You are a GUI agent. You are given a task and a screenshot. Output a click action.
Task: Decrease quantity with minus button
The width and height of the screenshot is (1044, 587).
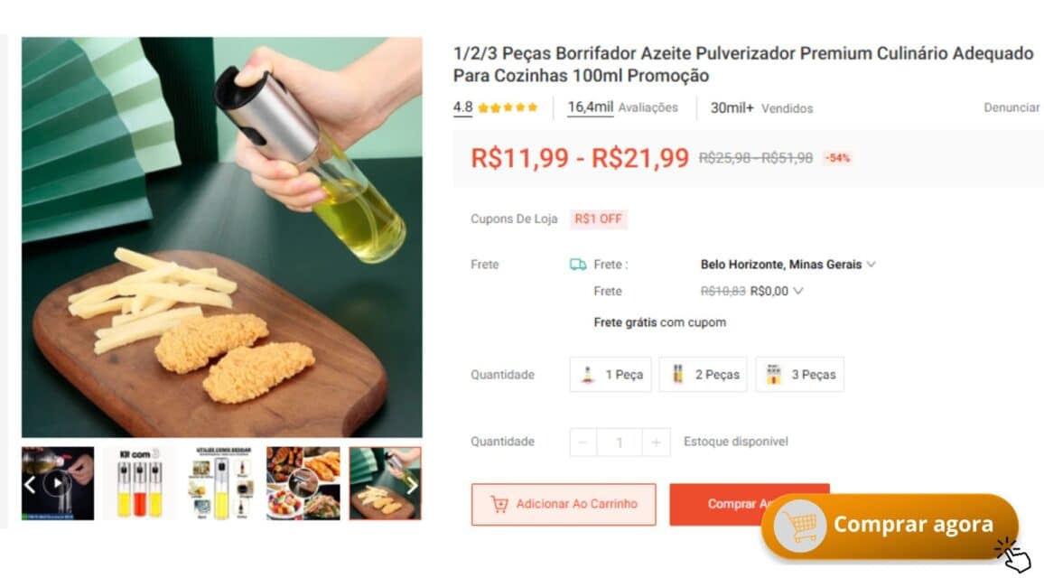click(x=583, y=443)
